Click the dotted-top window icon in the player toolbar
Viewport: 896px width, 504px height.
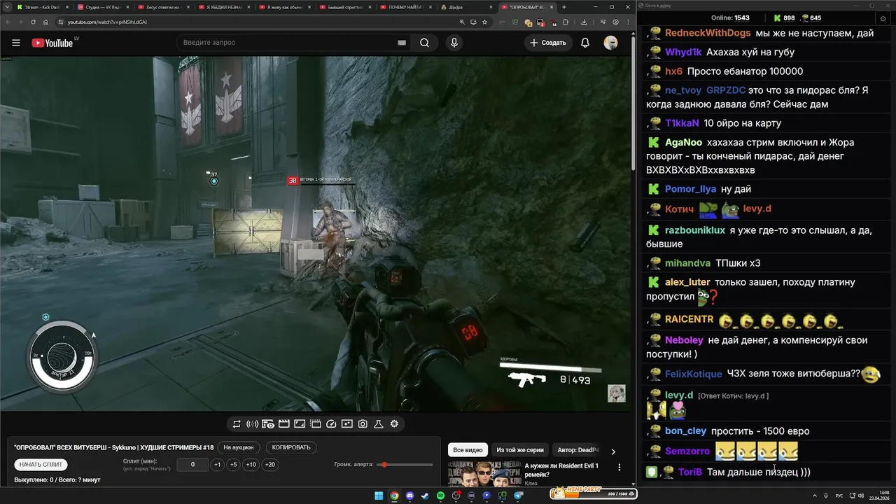(316, 424)
